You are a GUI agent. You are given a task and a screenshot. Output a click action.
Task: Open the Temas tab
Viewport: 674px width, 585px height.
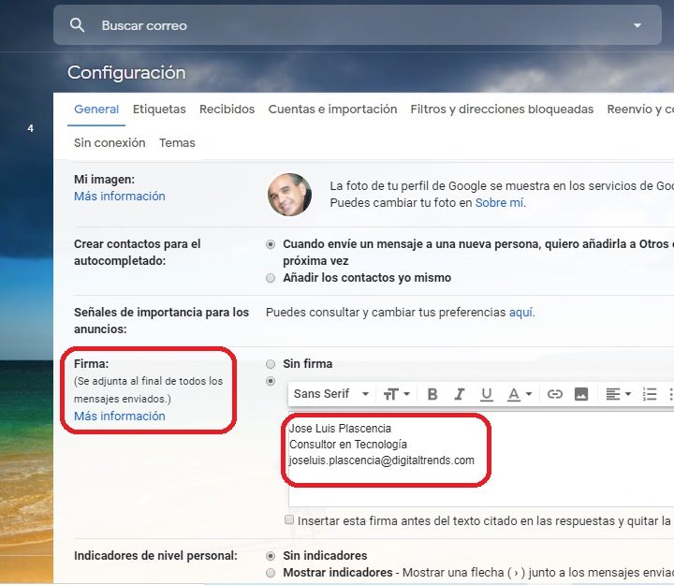(177, 142)
